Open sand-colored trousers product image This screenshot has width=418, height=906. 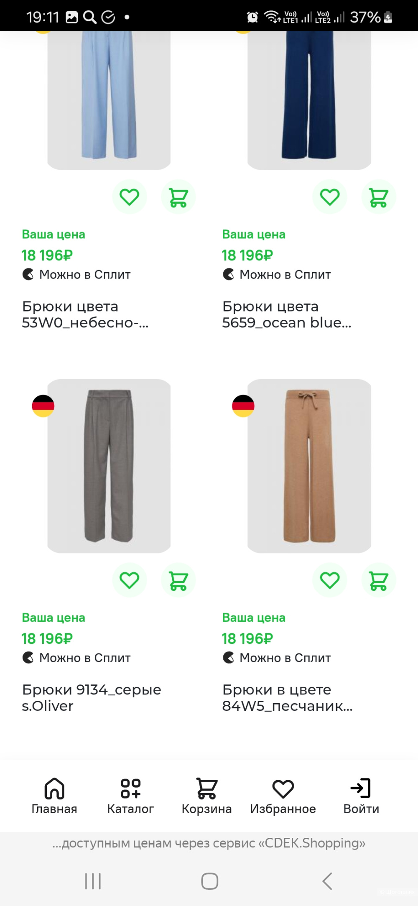pyautogui.click(x=309, y=466)
